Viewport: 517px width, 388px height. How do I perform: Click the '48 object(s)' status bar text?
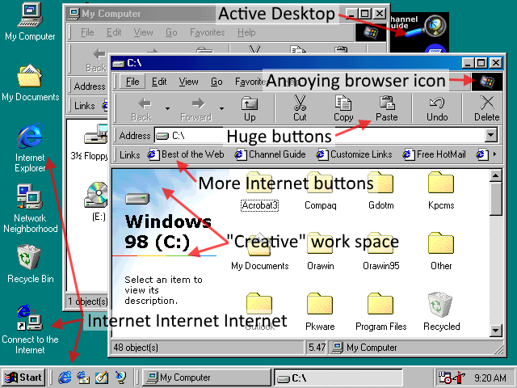pos(136,348)
